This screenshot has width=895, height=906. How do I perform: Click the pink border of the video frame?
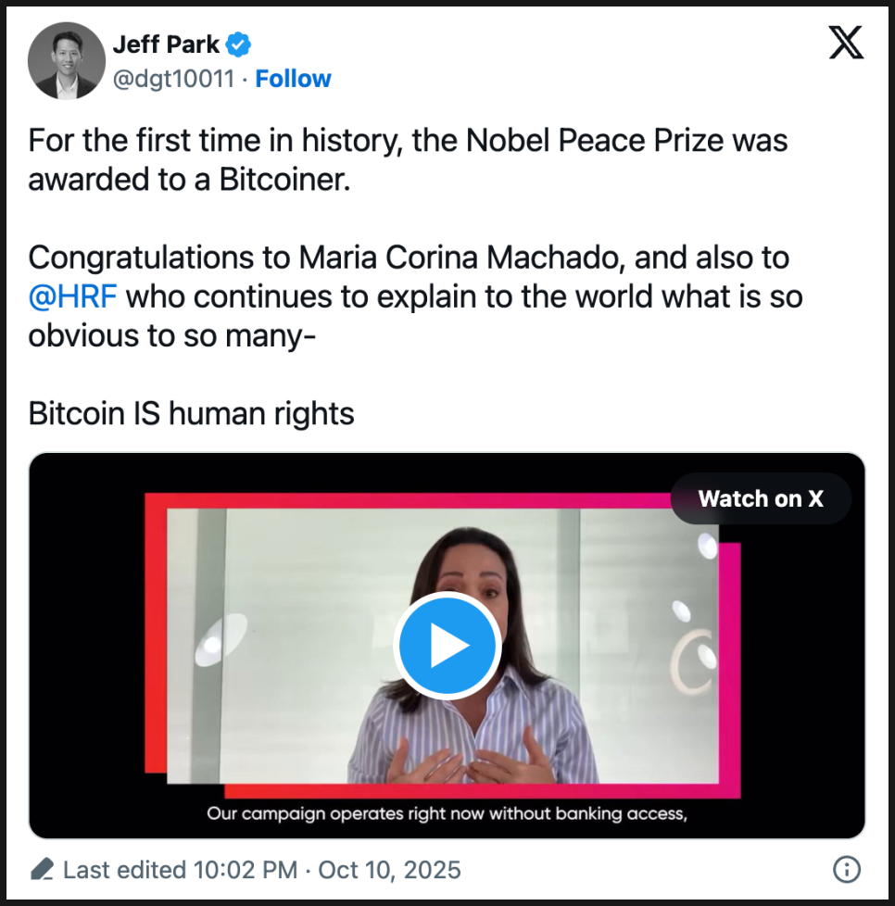point(729,667)
